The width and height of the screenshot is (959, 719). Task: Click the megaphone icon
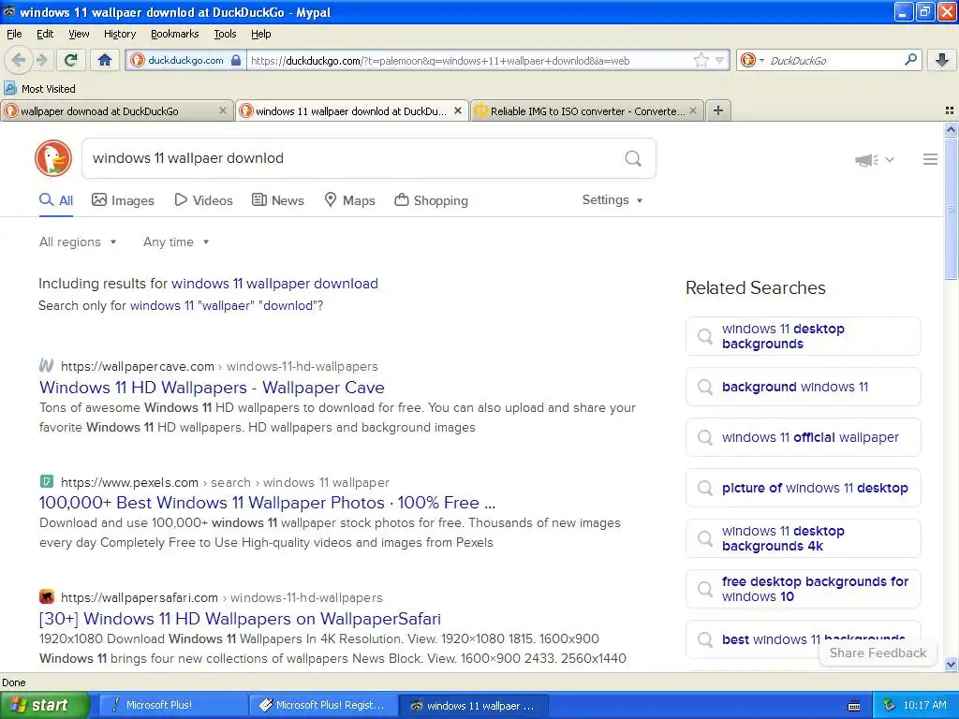pos(866,160)
